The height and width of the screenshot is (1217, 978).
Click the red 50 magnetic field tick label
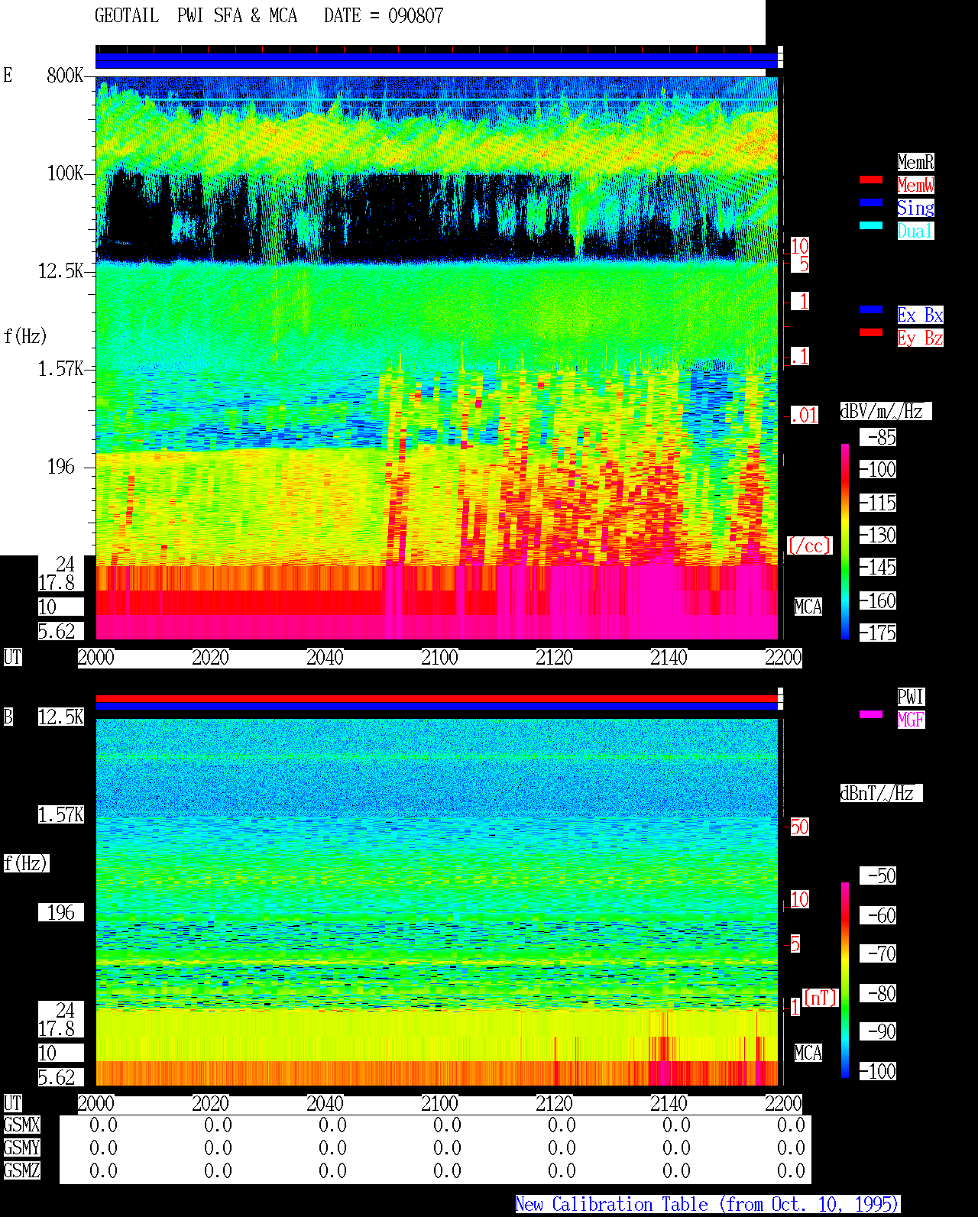[x=799, y=827]
